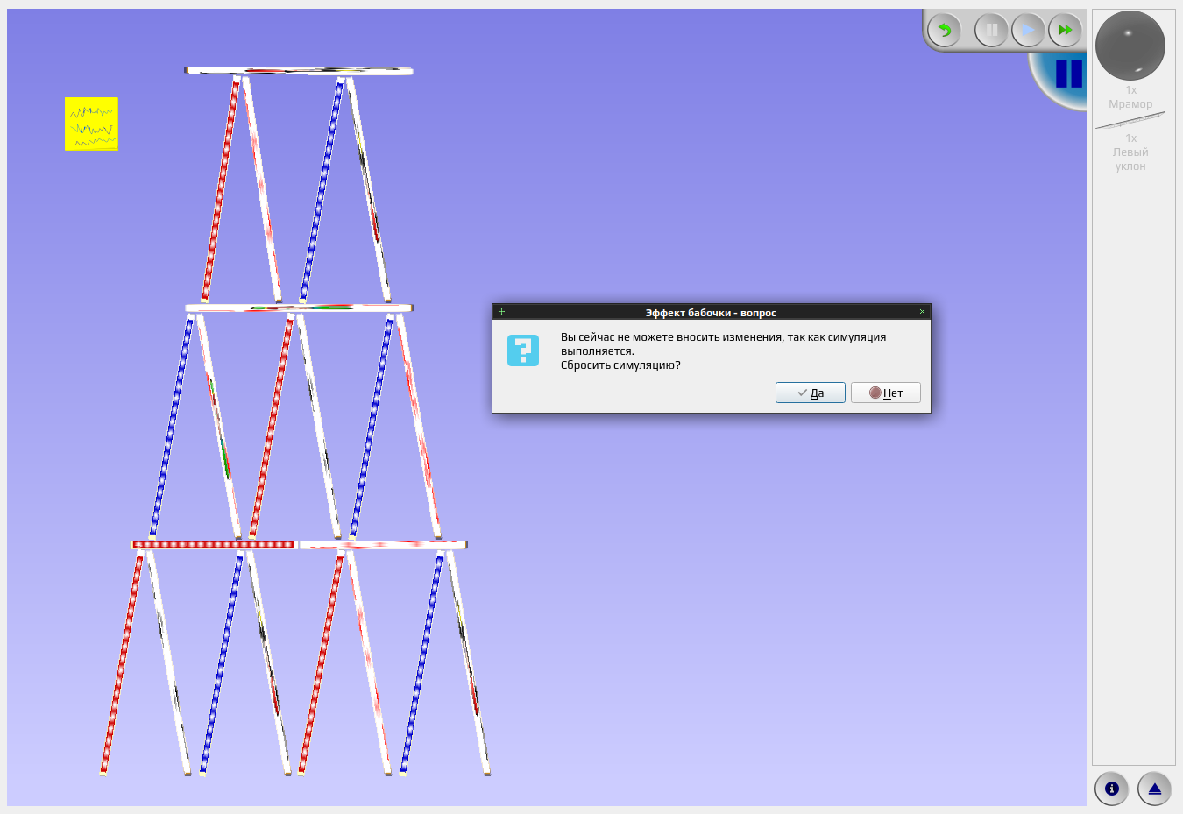Click the green reset simulation arrow button

click(x=944, y=31)
